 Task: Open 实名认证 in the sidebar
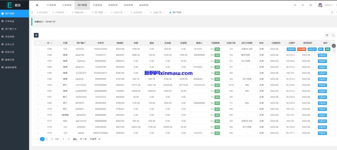pyautogui.click(x=14, y=44)
